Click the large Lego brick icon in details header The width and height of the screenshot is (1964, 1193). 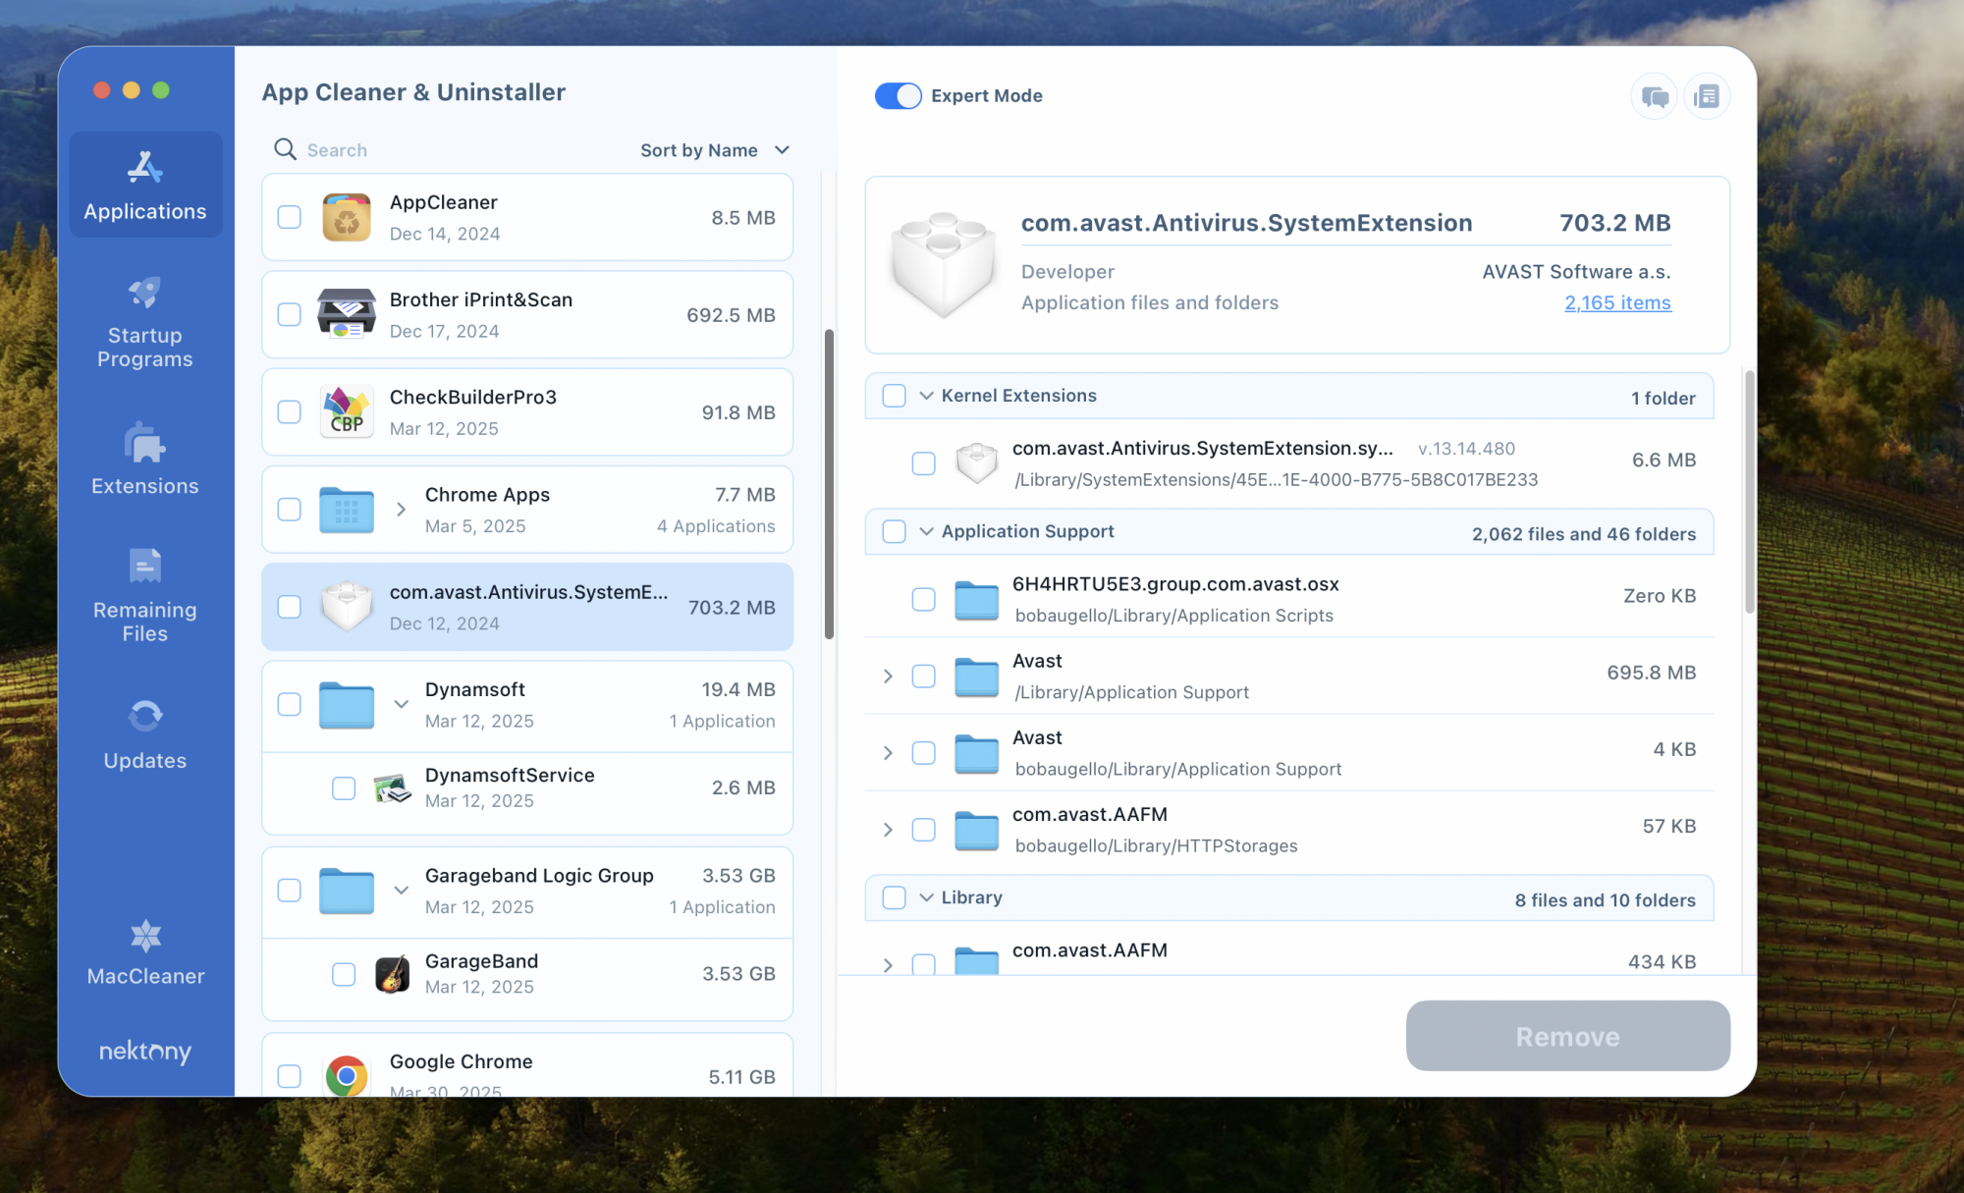coord(943,263)
